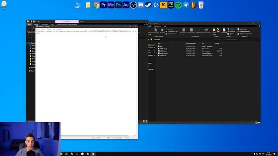Screen dimensions: 278x156
Task: Open Notepad Правка menu
Action: click(x=43, y=29)
